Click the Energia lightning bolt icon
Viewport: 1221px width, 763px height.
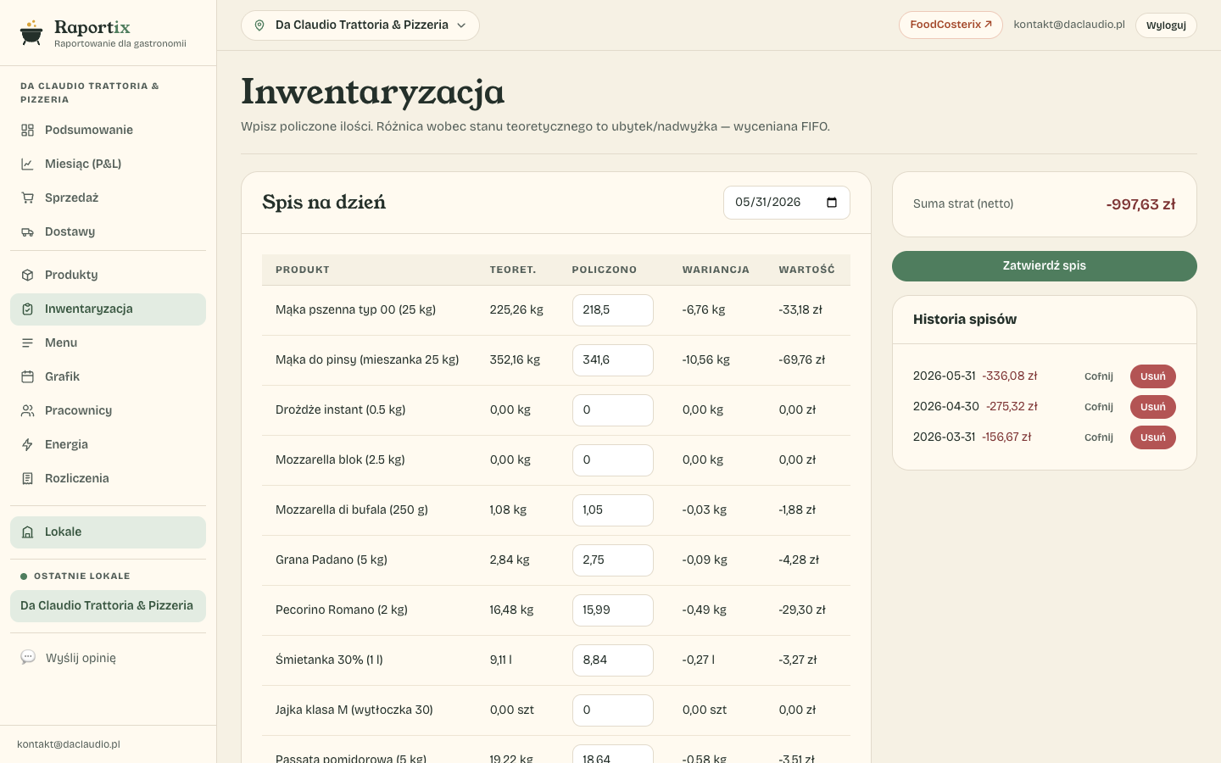[x=27, y=444]
